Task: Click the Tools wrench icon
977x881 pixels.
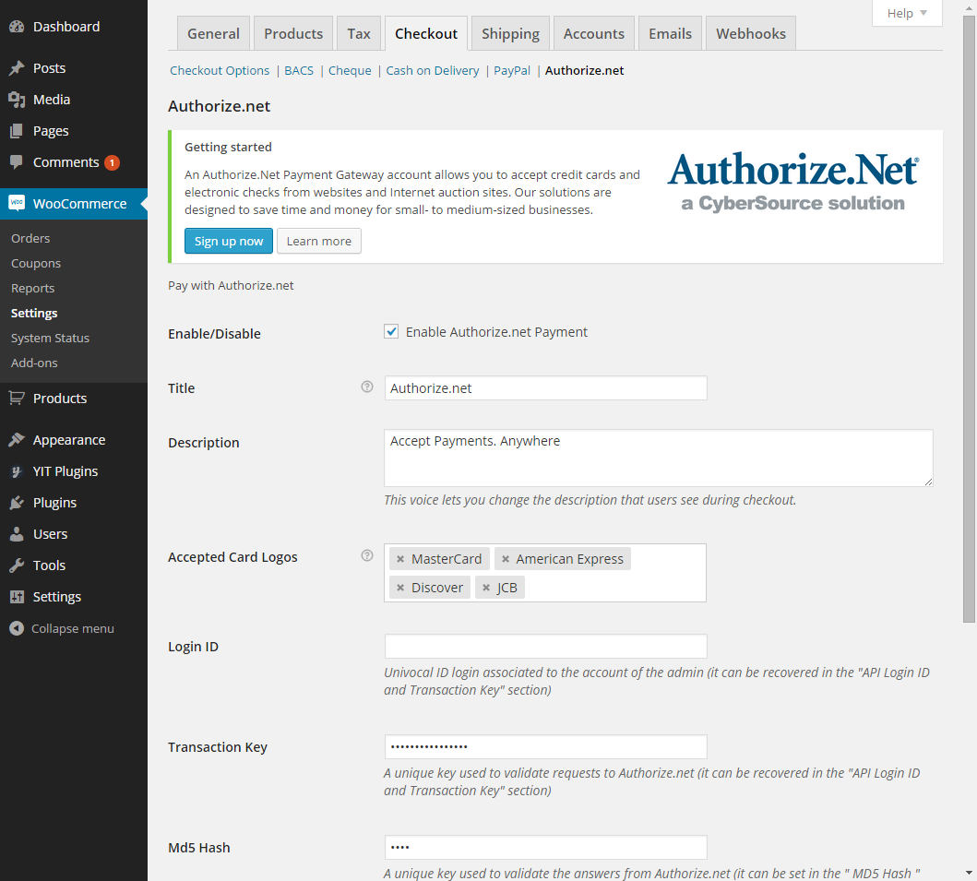Action: (x=17, y=566)
